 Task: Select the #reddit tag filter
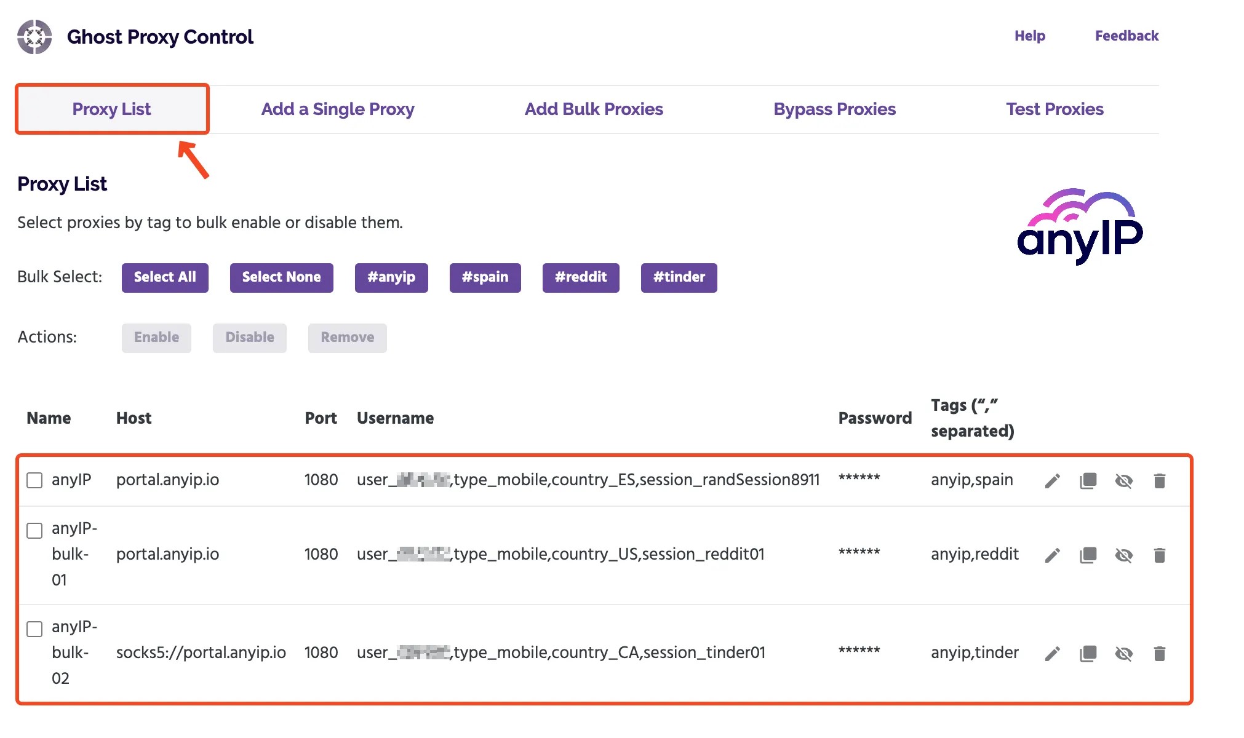pos(580,277)
